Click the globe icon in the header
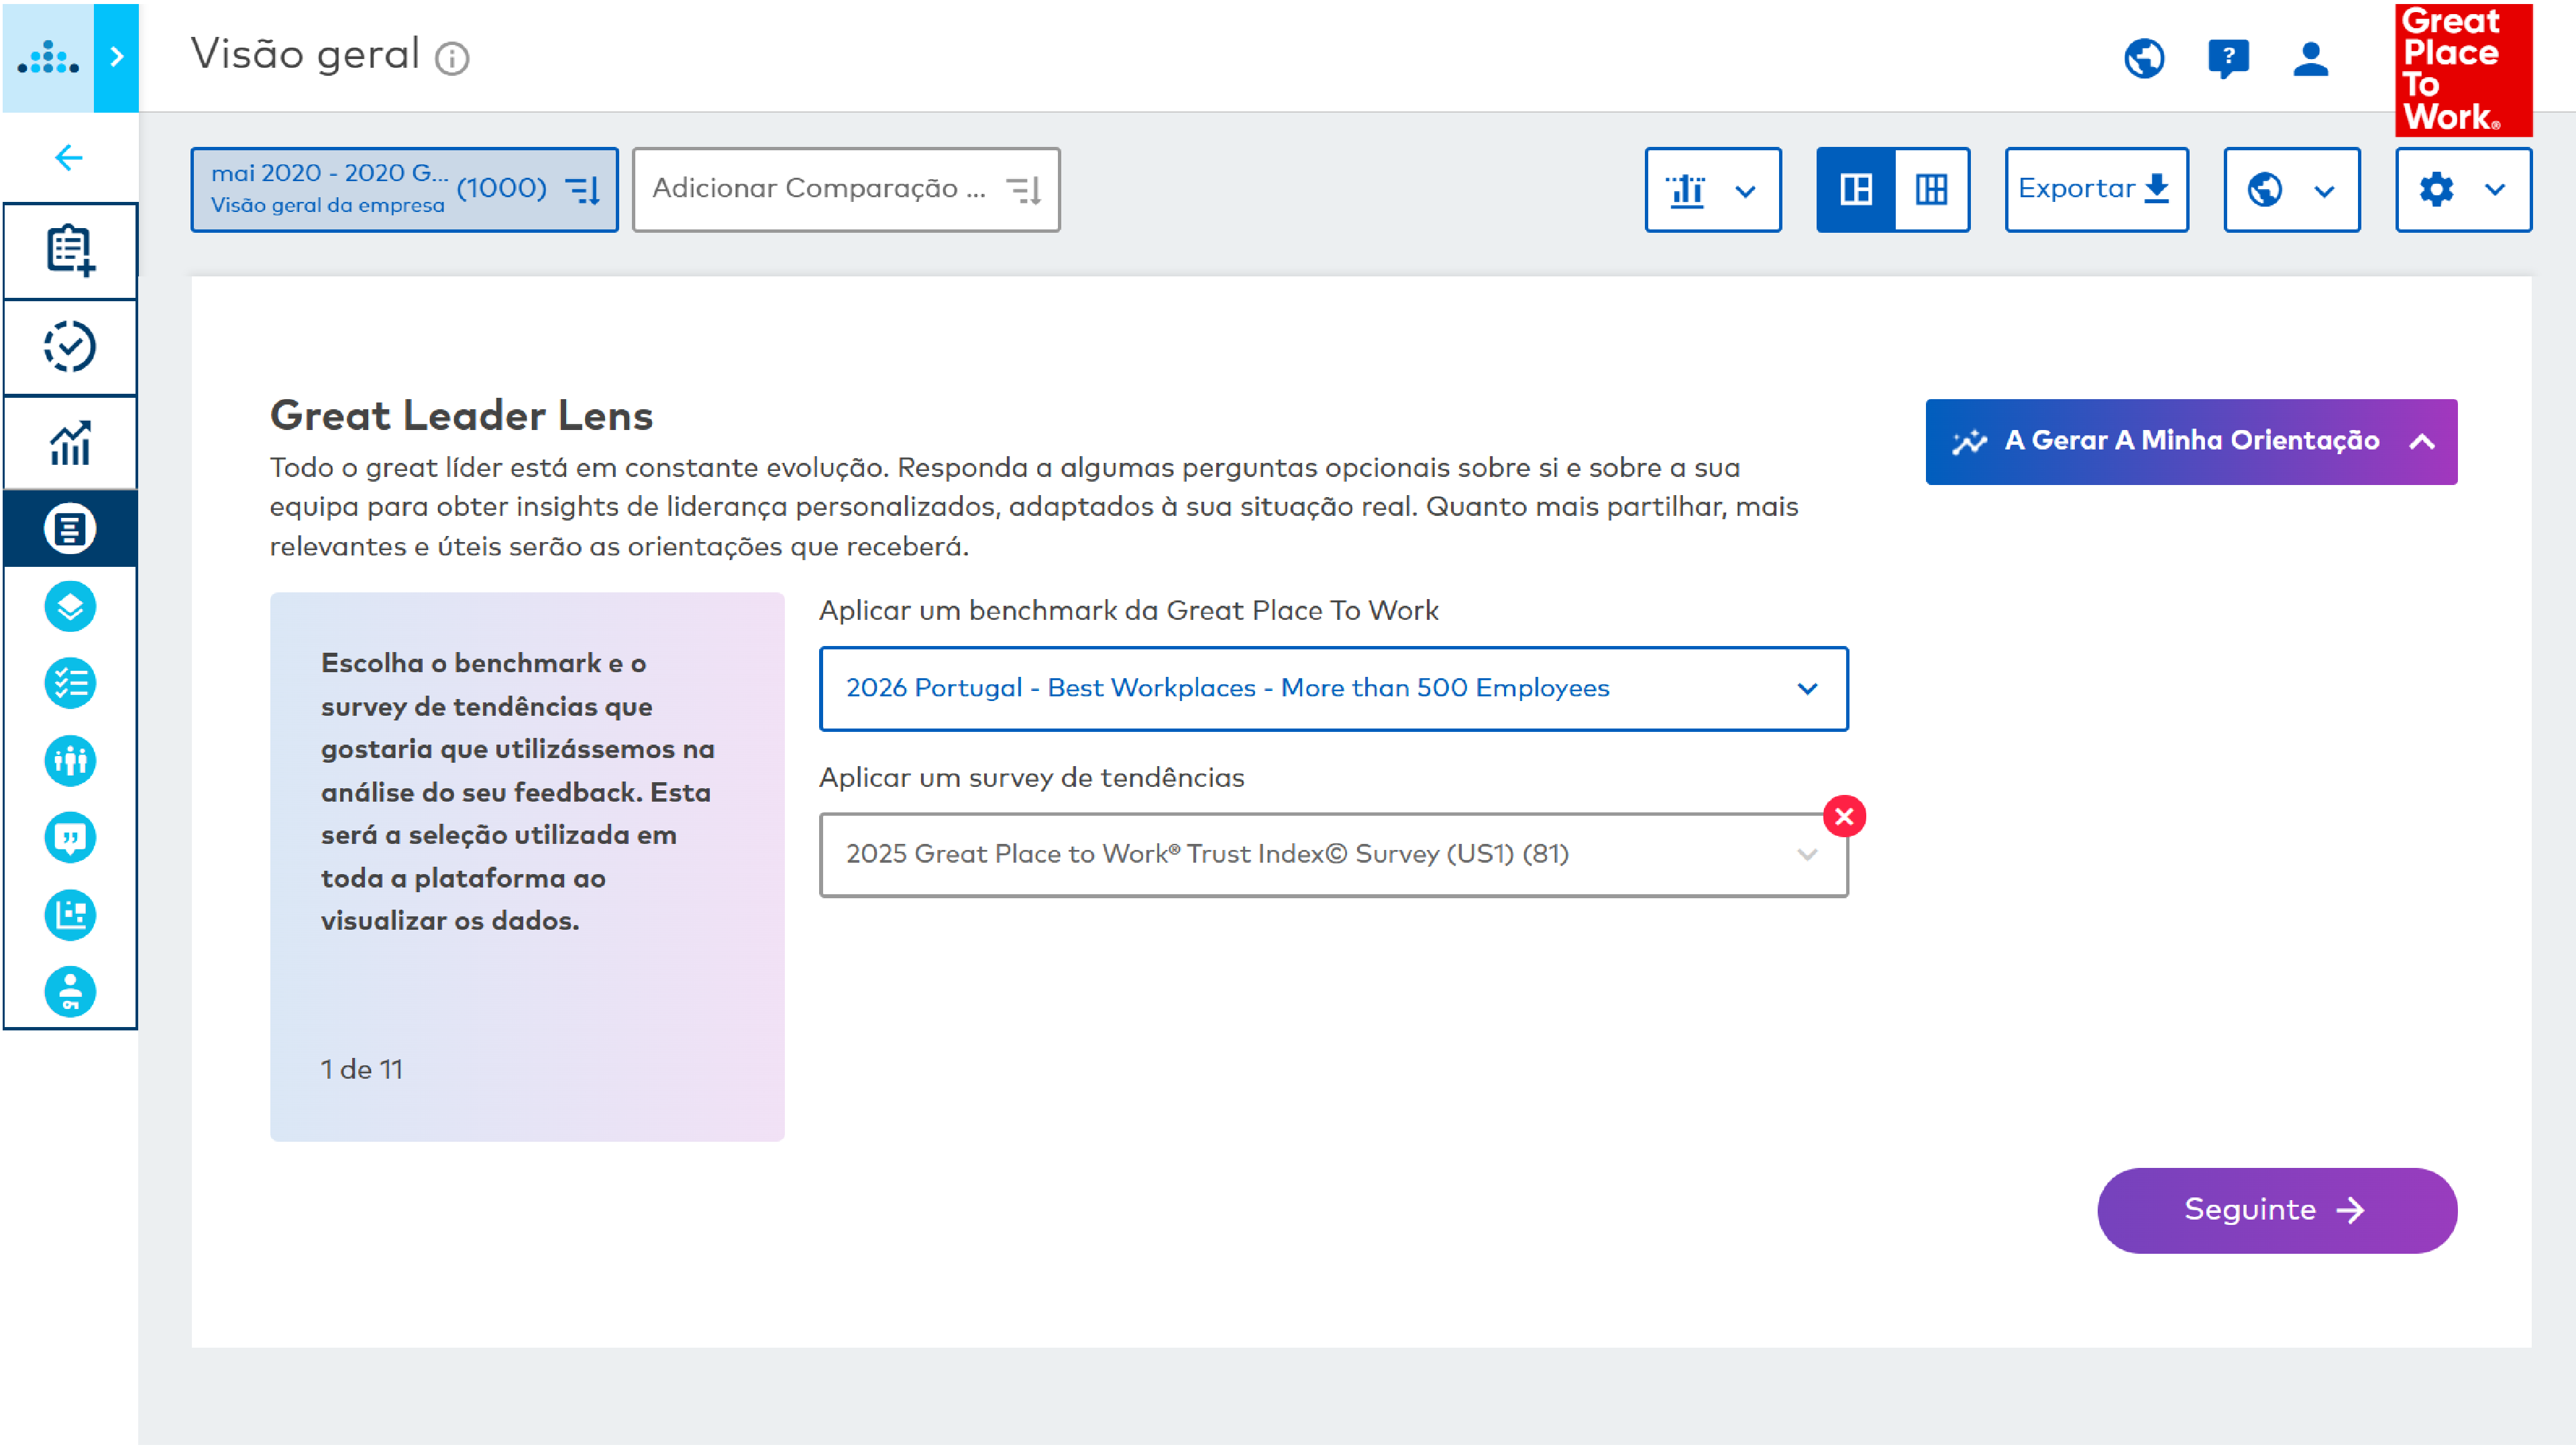This screenshot has height=1449, width=2576. (2144, 58)
